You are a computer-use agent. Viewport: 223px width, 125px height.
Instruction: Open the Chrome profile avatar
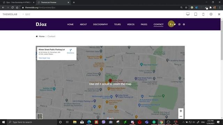point(215,8)
